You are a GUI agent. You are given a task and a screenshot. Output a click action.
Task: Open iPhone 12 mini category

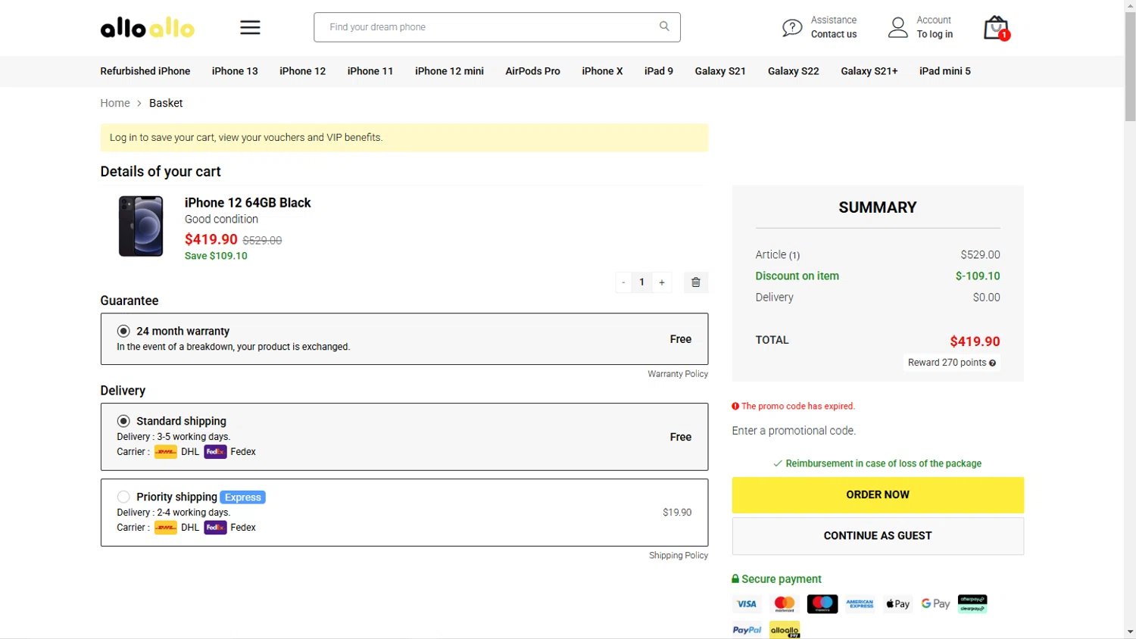coord(449,71)
